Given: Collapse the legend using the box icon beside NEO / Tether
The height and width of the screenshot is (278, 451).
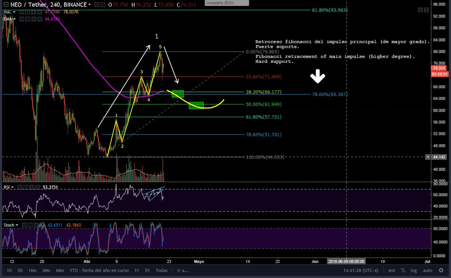Looking at the screenshot, I should [x=6, y=5].
